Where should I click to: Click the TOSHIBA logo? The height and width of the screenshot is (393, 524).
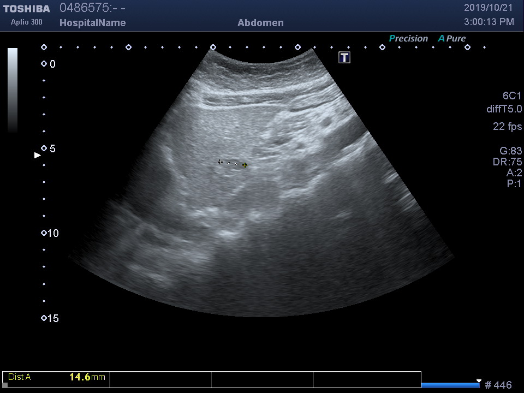[x=26, y=9]
